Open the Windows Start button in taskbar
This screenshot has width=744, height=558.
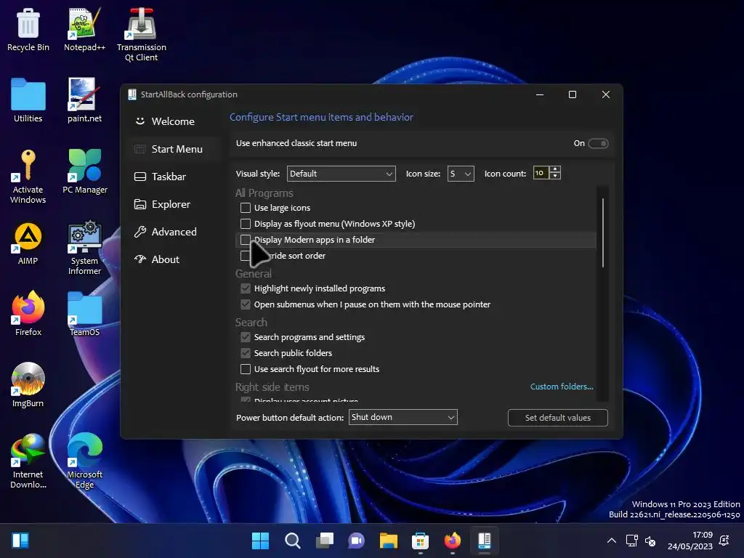click(x=260, y=541)
